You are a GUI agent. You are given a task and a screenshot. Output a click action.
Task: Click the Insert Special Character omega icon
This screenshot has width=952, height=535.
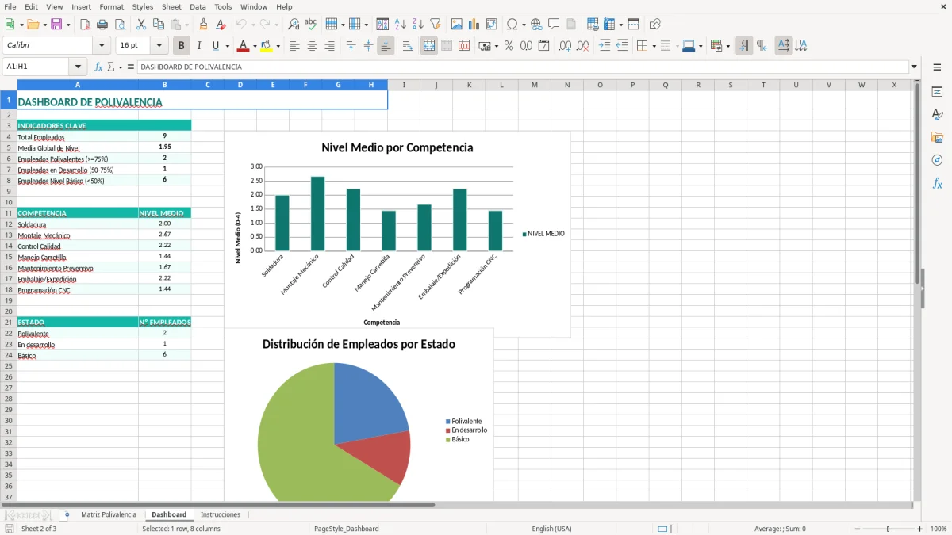click(512, 25)
